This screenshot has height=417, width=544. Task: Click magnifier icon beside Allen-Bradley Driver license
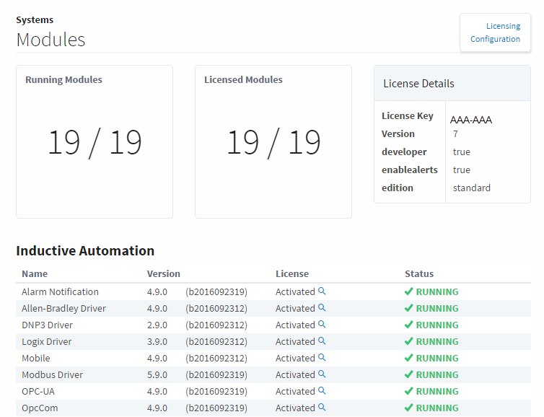pyautogui.click(x=323, y=308)
